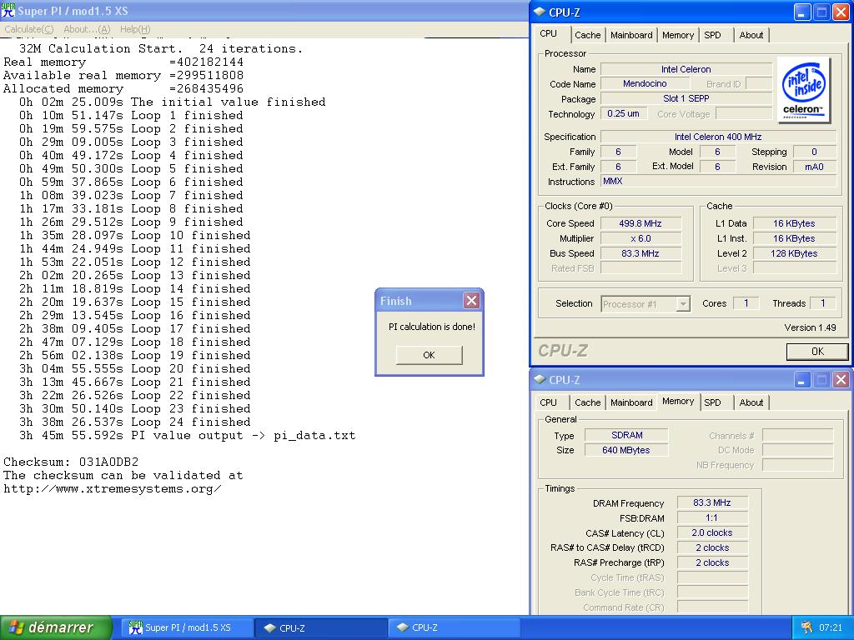Switch to the second CPU-Z taskbar button
This screenshot has width=854, height=640.
[454, 627]
